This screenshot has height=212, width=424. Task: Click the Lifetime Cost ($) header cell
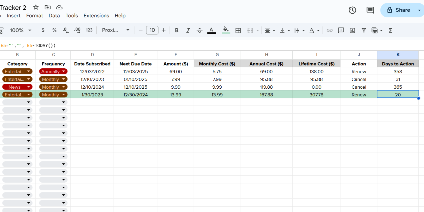click(316, 64)
